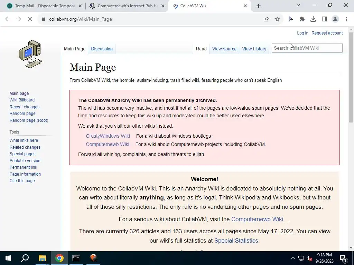This screenshot has width=354, height=265.
Task: Go to Random page (Root) link
Action: (29, 120)
